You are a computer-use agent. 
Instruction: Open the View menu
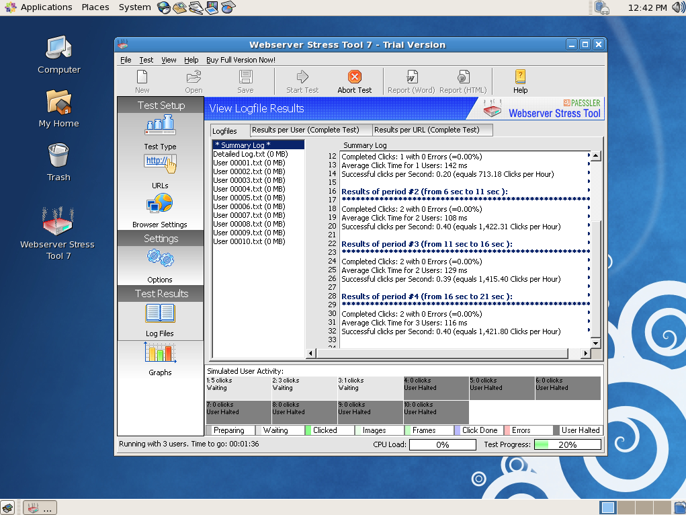(x=169, y=60)
